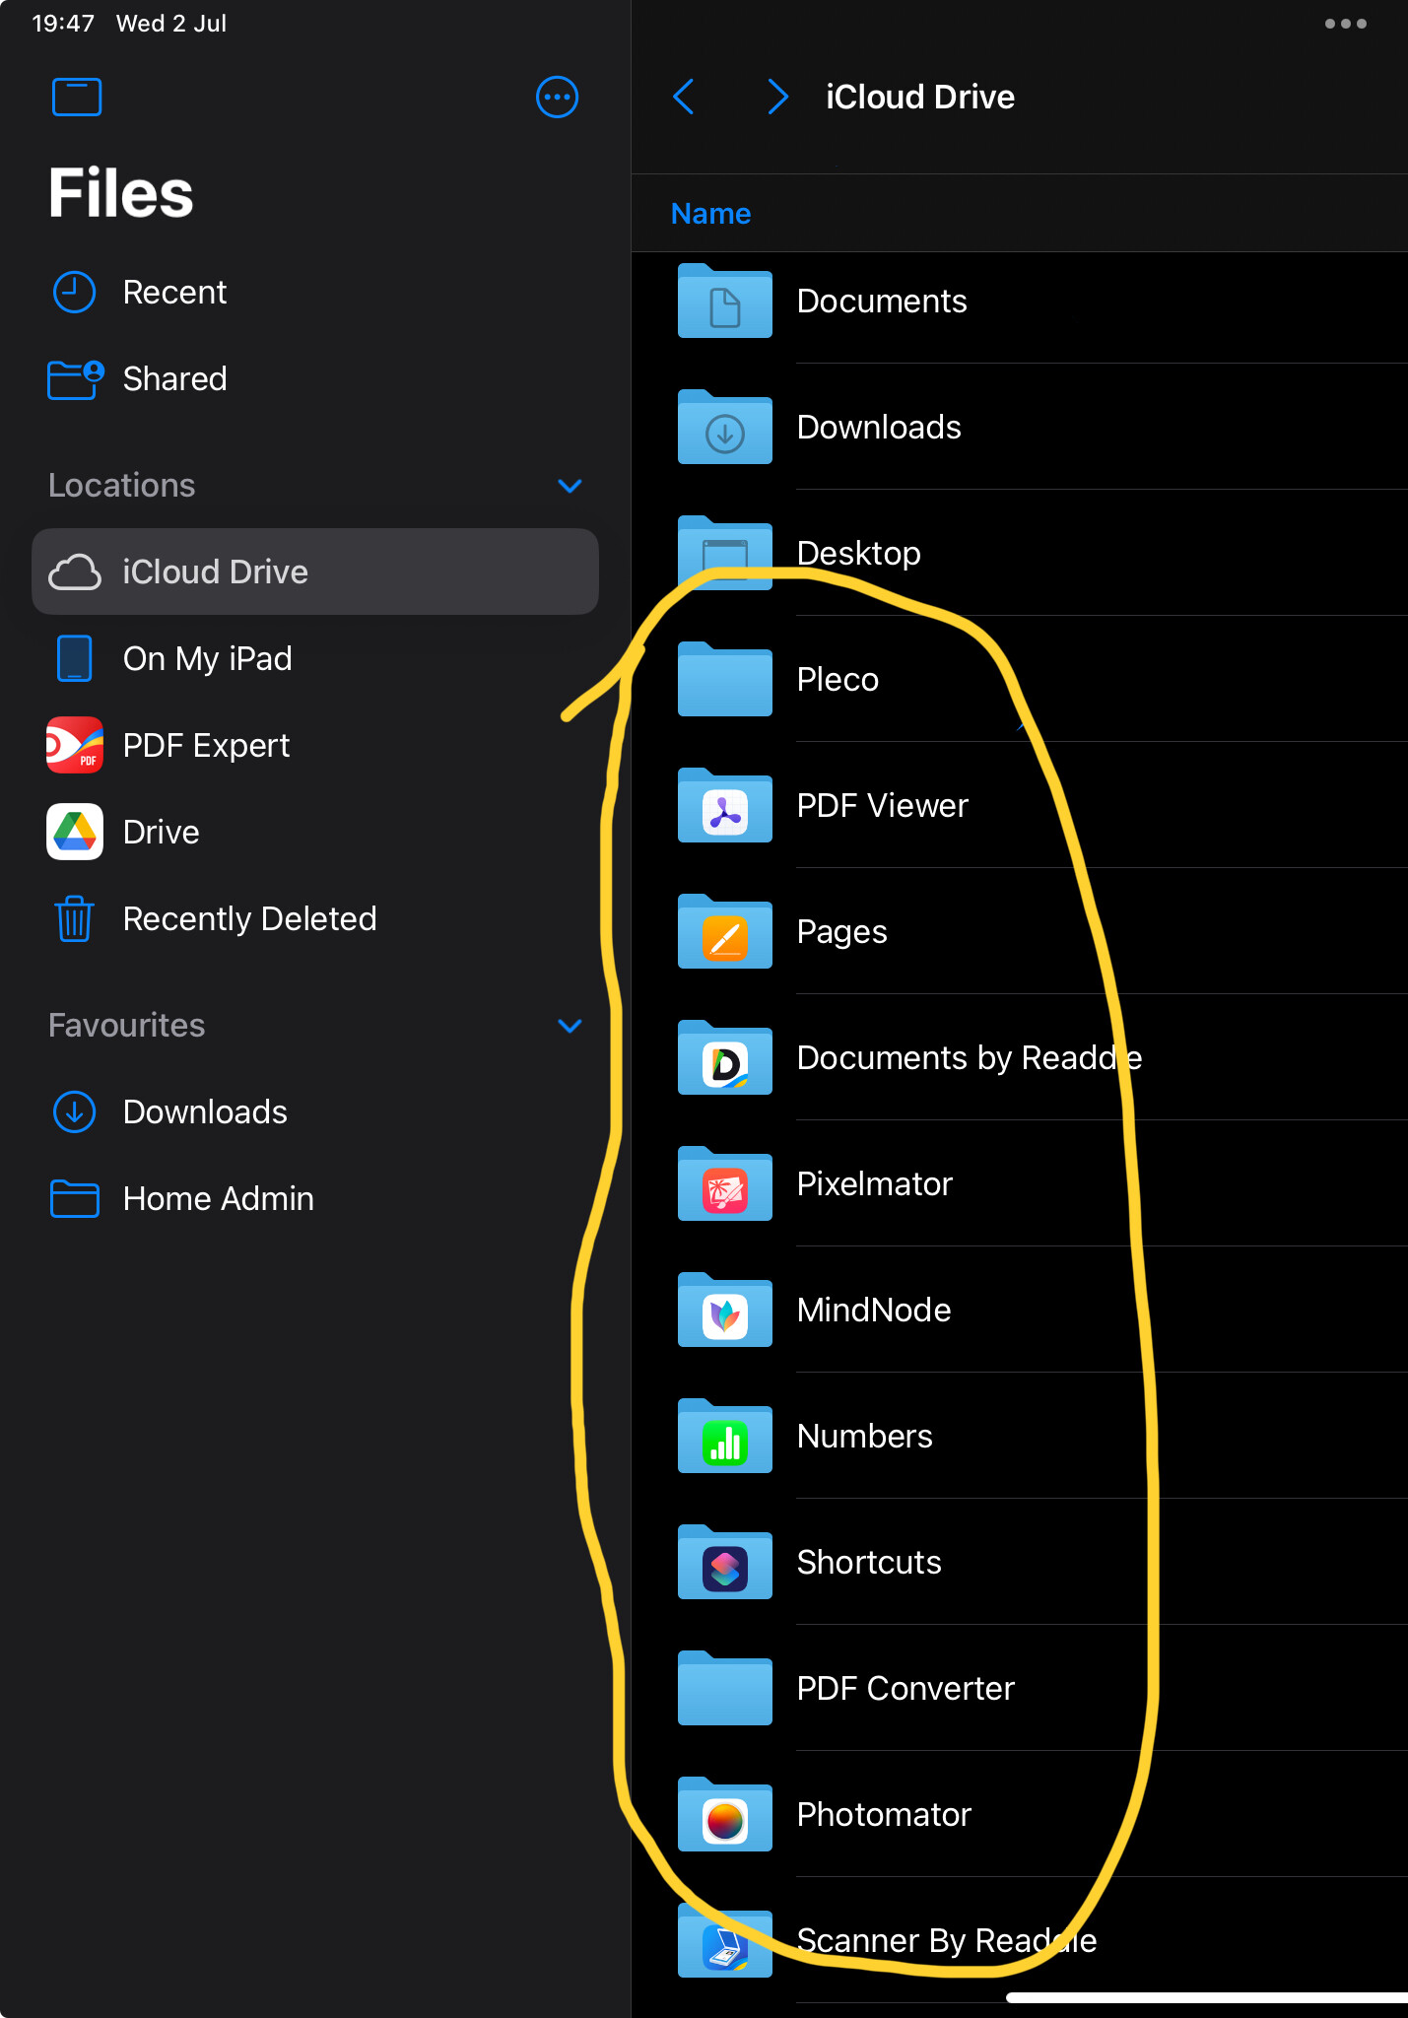Screen dimensions: 1408x2018
Task: Open the PDF Viewer folder icon
Action: (x=725, y=806)
